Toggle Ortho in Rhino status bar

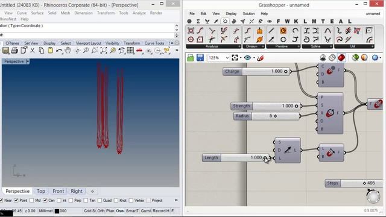tap(101, 211)
